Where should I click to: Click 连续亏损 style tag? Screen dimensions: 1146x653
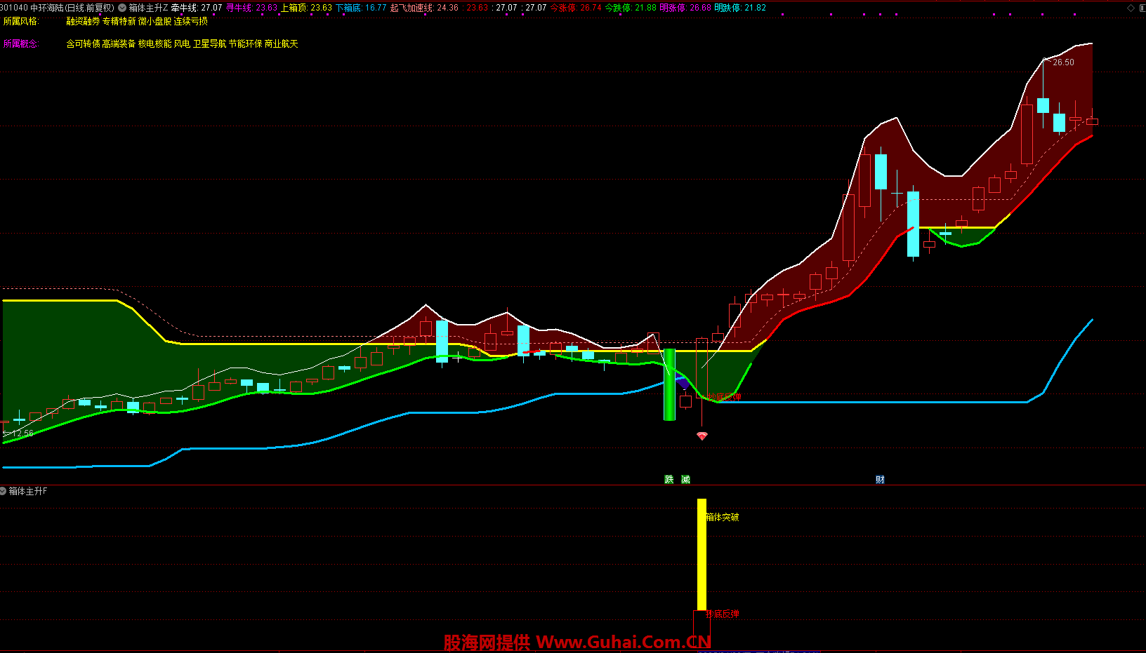191,22
